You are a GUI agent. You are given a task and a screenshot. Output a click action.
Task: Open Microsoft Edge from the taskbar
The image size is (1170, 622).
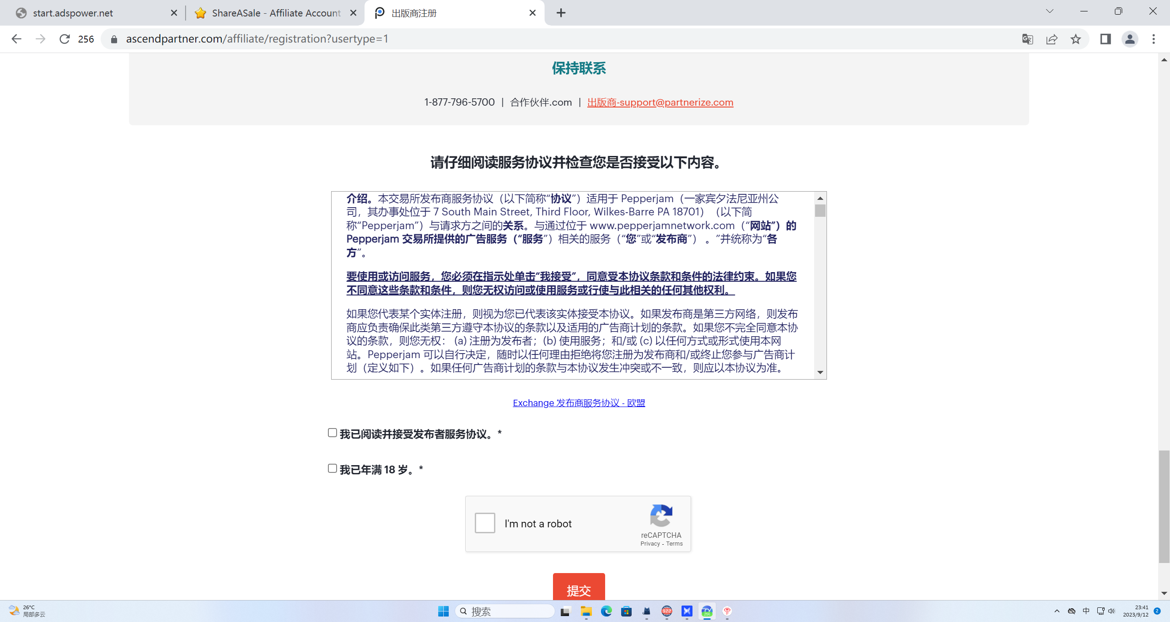pos(606,611)
